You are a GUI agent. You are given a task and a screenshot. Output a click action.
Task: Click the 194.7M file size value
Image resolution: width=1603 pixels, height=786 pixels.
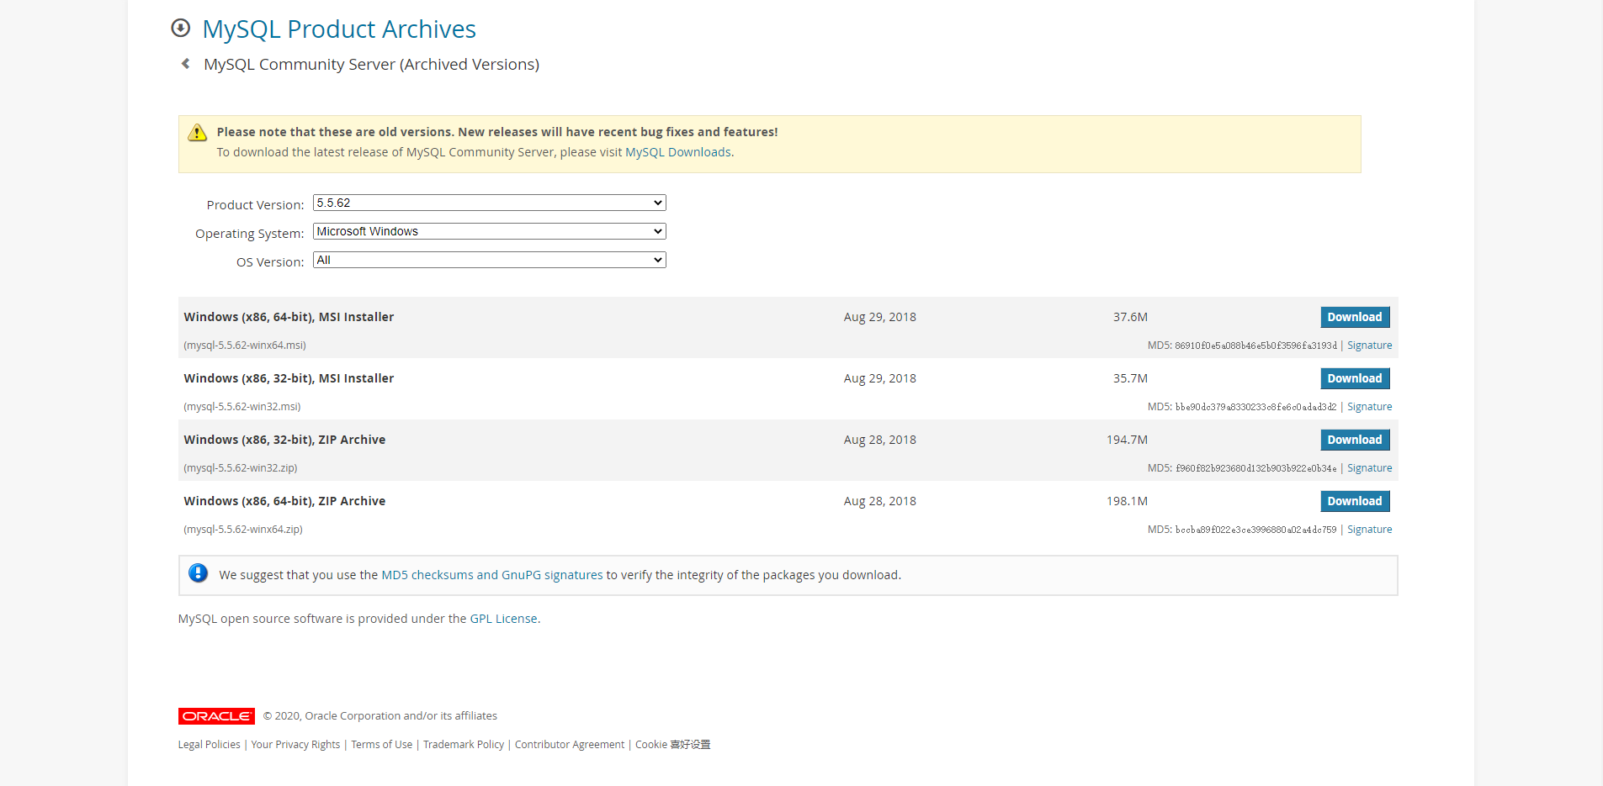[1127, 440]
